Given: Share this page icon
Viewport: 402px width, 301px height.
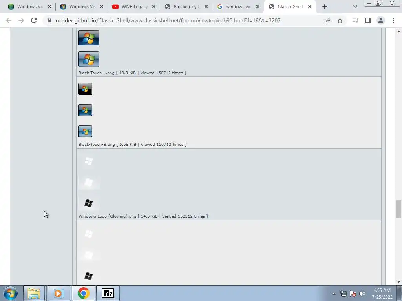Looking at the screenshot, I should point(327,20).
